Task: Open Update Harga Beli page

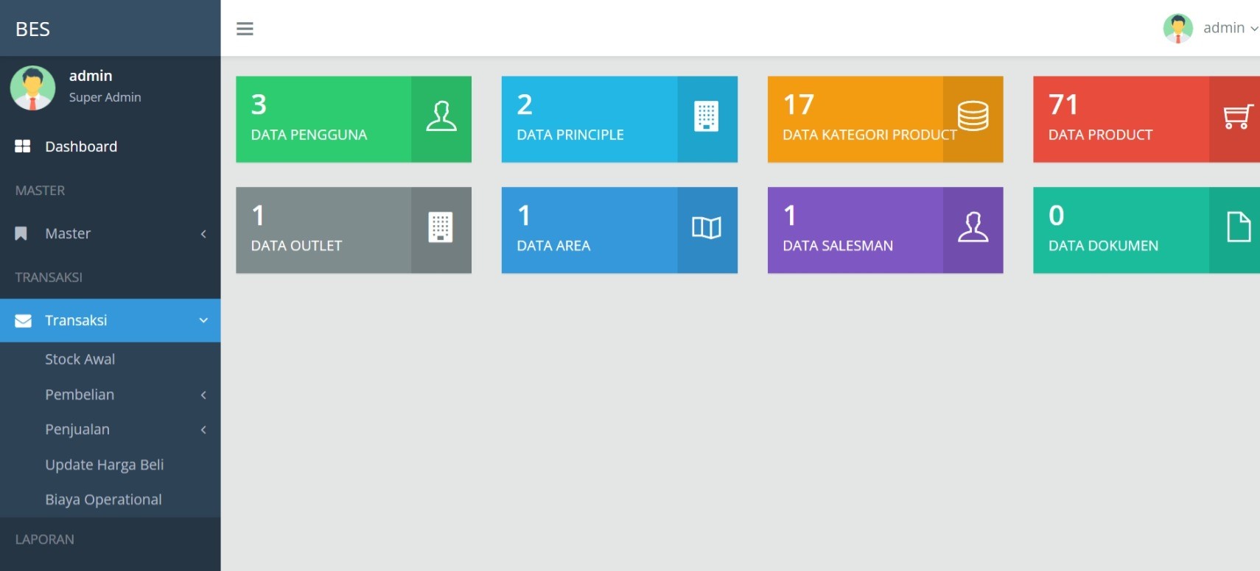Action: click(x=104, y=465)
